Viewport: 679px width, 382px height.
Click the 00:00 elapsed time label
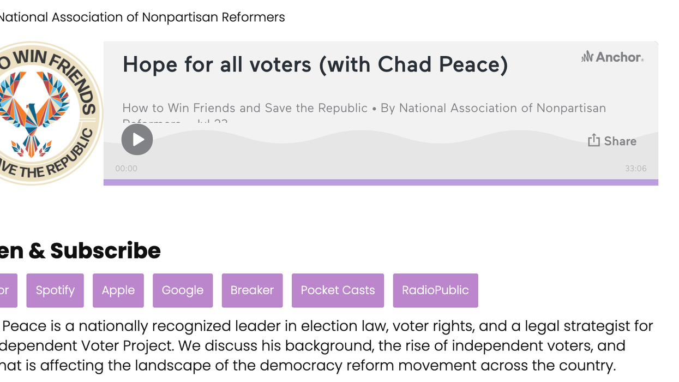(x=127, y=169)
